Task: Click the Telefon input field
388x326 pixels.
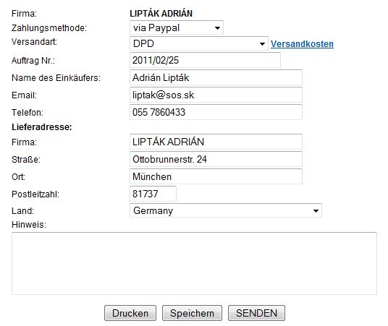Action: tap(216, 112)
